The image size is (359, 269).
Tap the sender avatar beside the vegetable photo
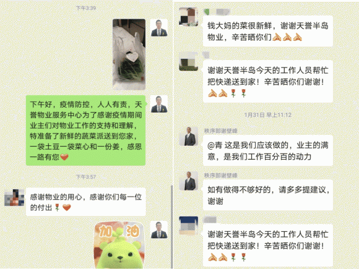159,28
